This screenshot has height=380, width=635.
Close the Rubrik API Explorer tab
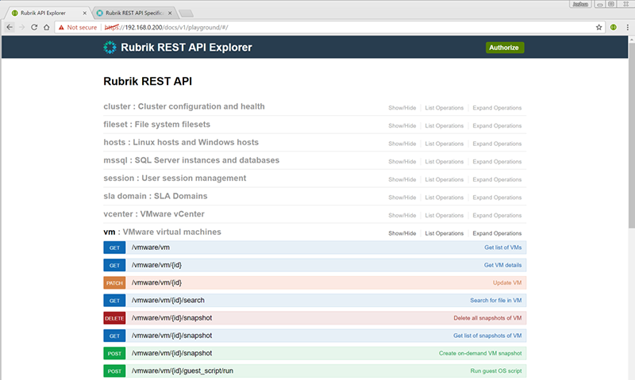click(85, 13)
